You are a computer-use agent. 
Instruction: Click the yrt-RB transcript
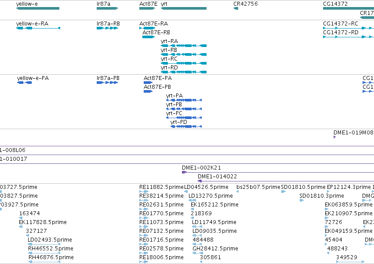(x=184, y=54)
